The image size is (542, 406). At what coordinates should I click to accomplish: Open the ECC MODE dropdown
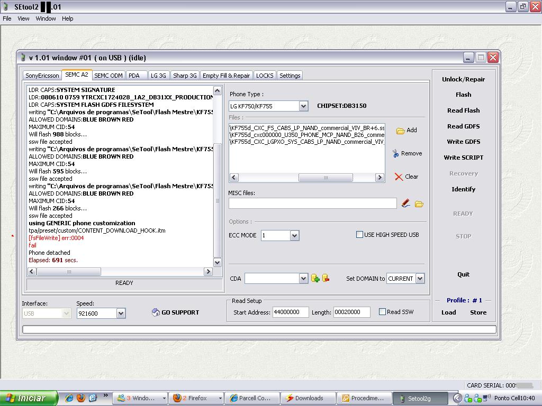click(x=294, y=235)
